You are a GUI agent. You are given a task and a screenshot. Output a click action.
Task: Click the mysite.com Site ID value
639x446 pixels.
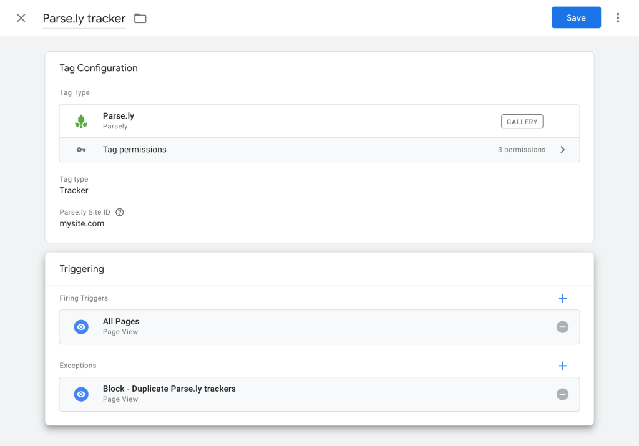[x=82, y=223]
